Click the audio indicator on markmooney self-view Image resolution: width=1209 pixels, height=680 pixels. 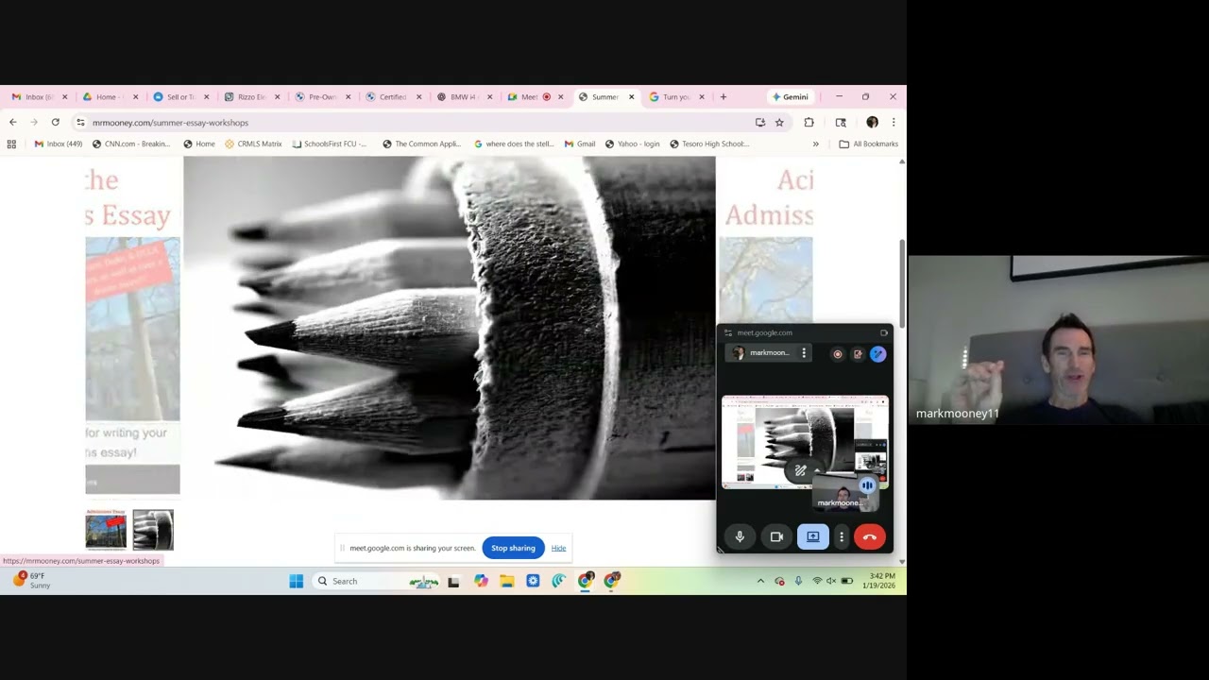867,485
